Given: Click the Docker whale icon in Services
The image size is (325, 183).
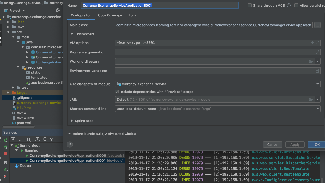Looking at the screenshot, I should pos(17,166).
